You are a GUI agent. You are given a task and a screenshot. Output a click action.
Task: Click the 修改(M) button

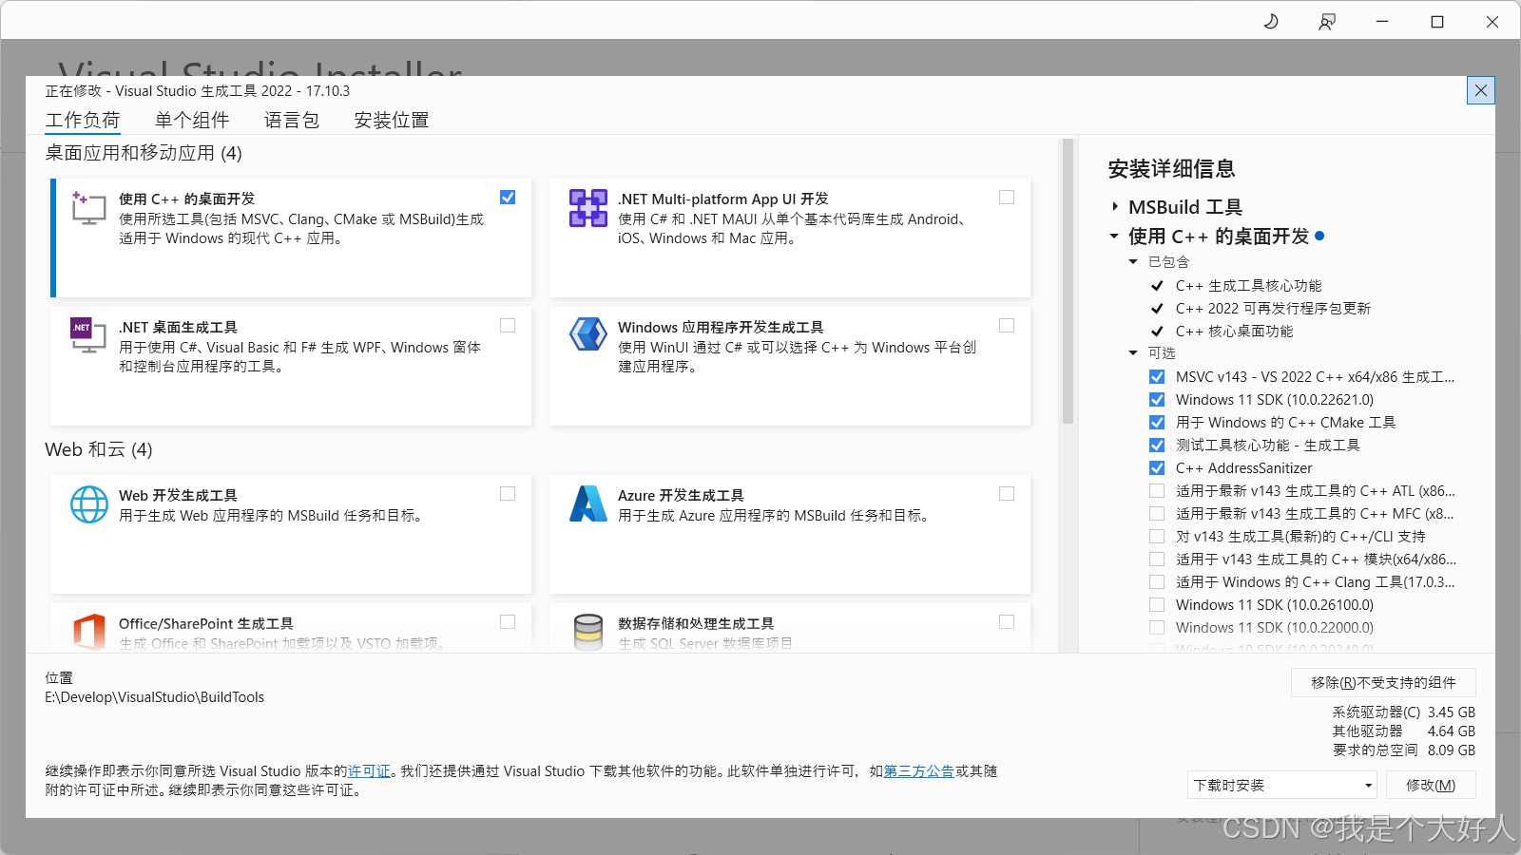[x=1431, y=786]
